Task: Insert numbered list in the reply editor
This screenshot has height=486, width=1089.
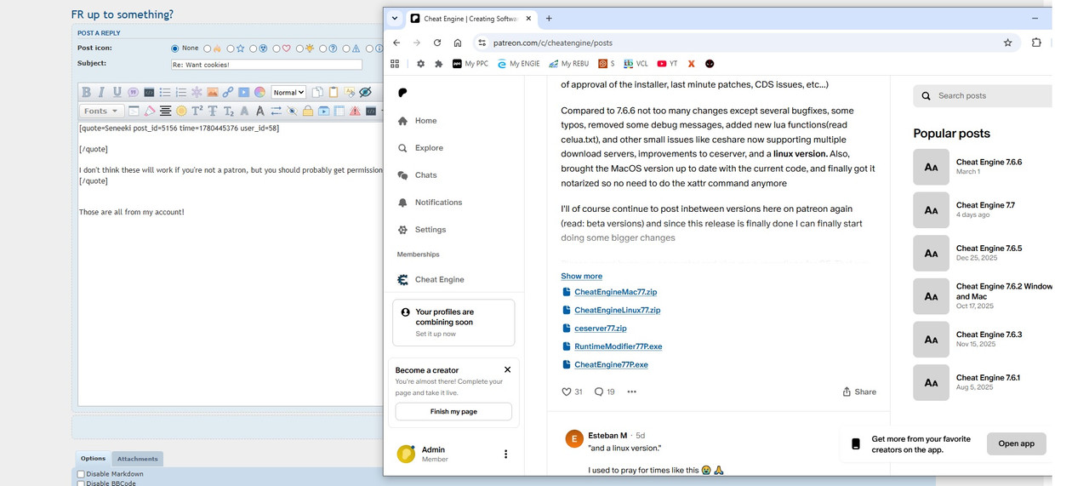Action: pyautogui.click(x=181, y=92)
